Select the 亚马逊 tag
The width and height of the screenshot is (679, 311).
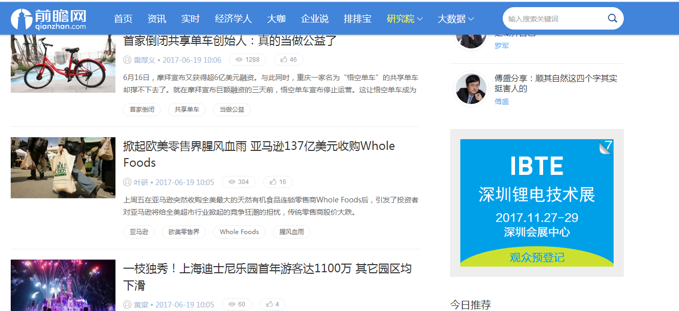click(139, 232)
